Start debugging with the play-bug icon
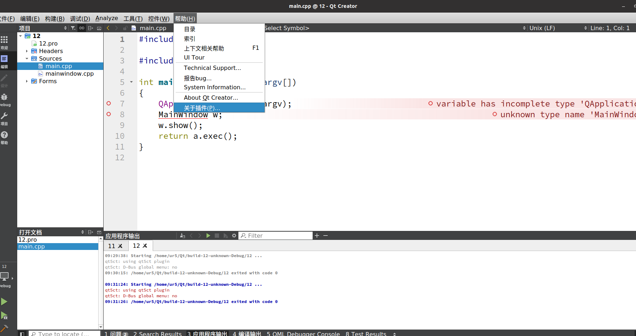The image size is (636, 336). 4,316
